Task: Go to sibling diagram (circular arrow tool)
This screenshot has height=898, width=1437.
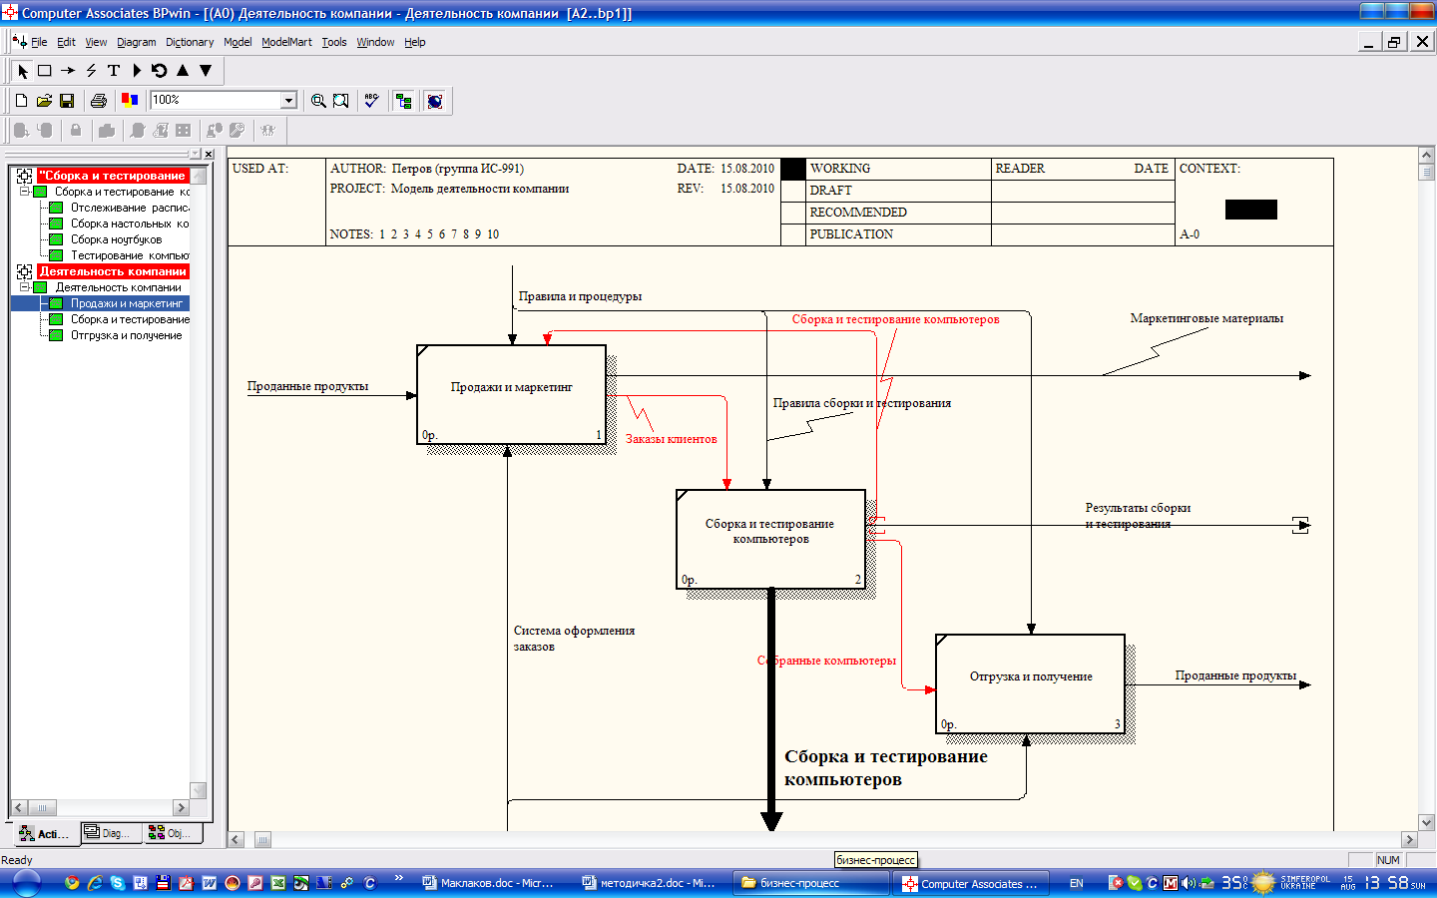Action: pos(160,71)
